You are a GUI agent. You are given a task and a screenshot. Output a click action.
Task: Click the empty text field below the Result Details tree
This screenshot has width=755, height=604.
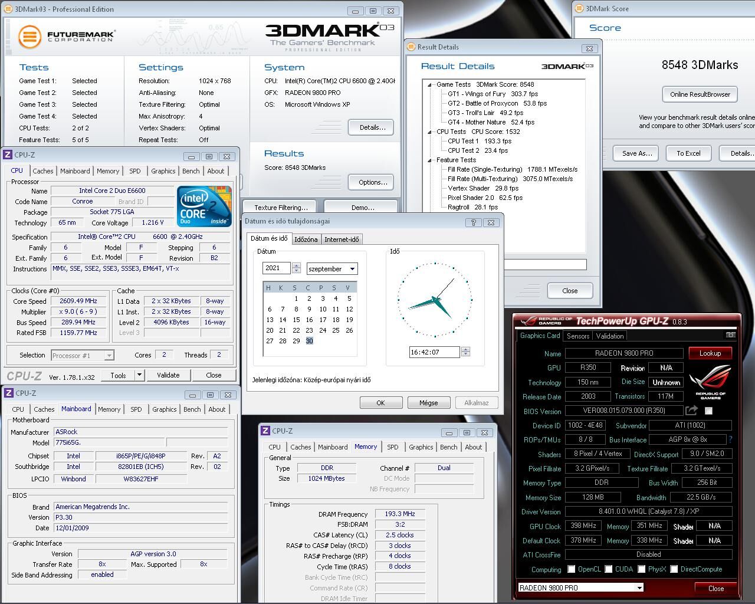click(545, 265)
